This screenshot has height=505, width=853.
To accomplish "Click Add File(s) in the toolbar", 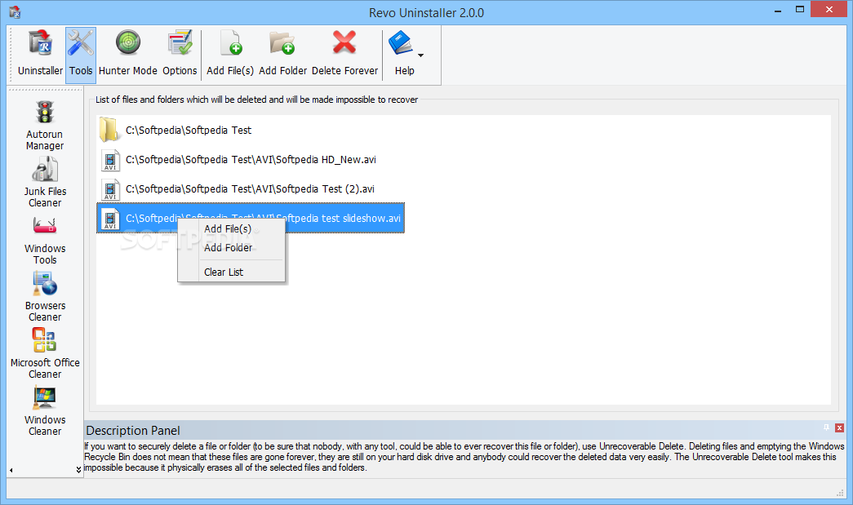I will point(230,55).
